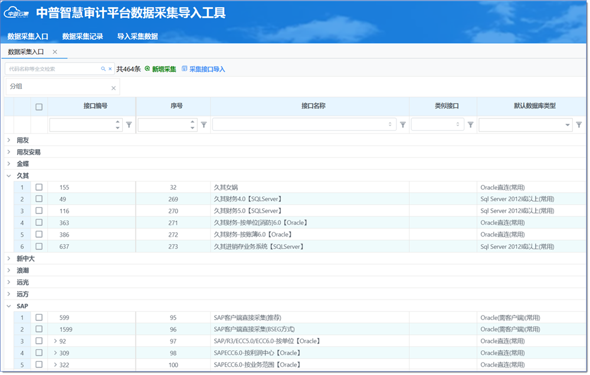590x375 pixels.
Task: Open filter for 类似接口 column
Action: 470,125
